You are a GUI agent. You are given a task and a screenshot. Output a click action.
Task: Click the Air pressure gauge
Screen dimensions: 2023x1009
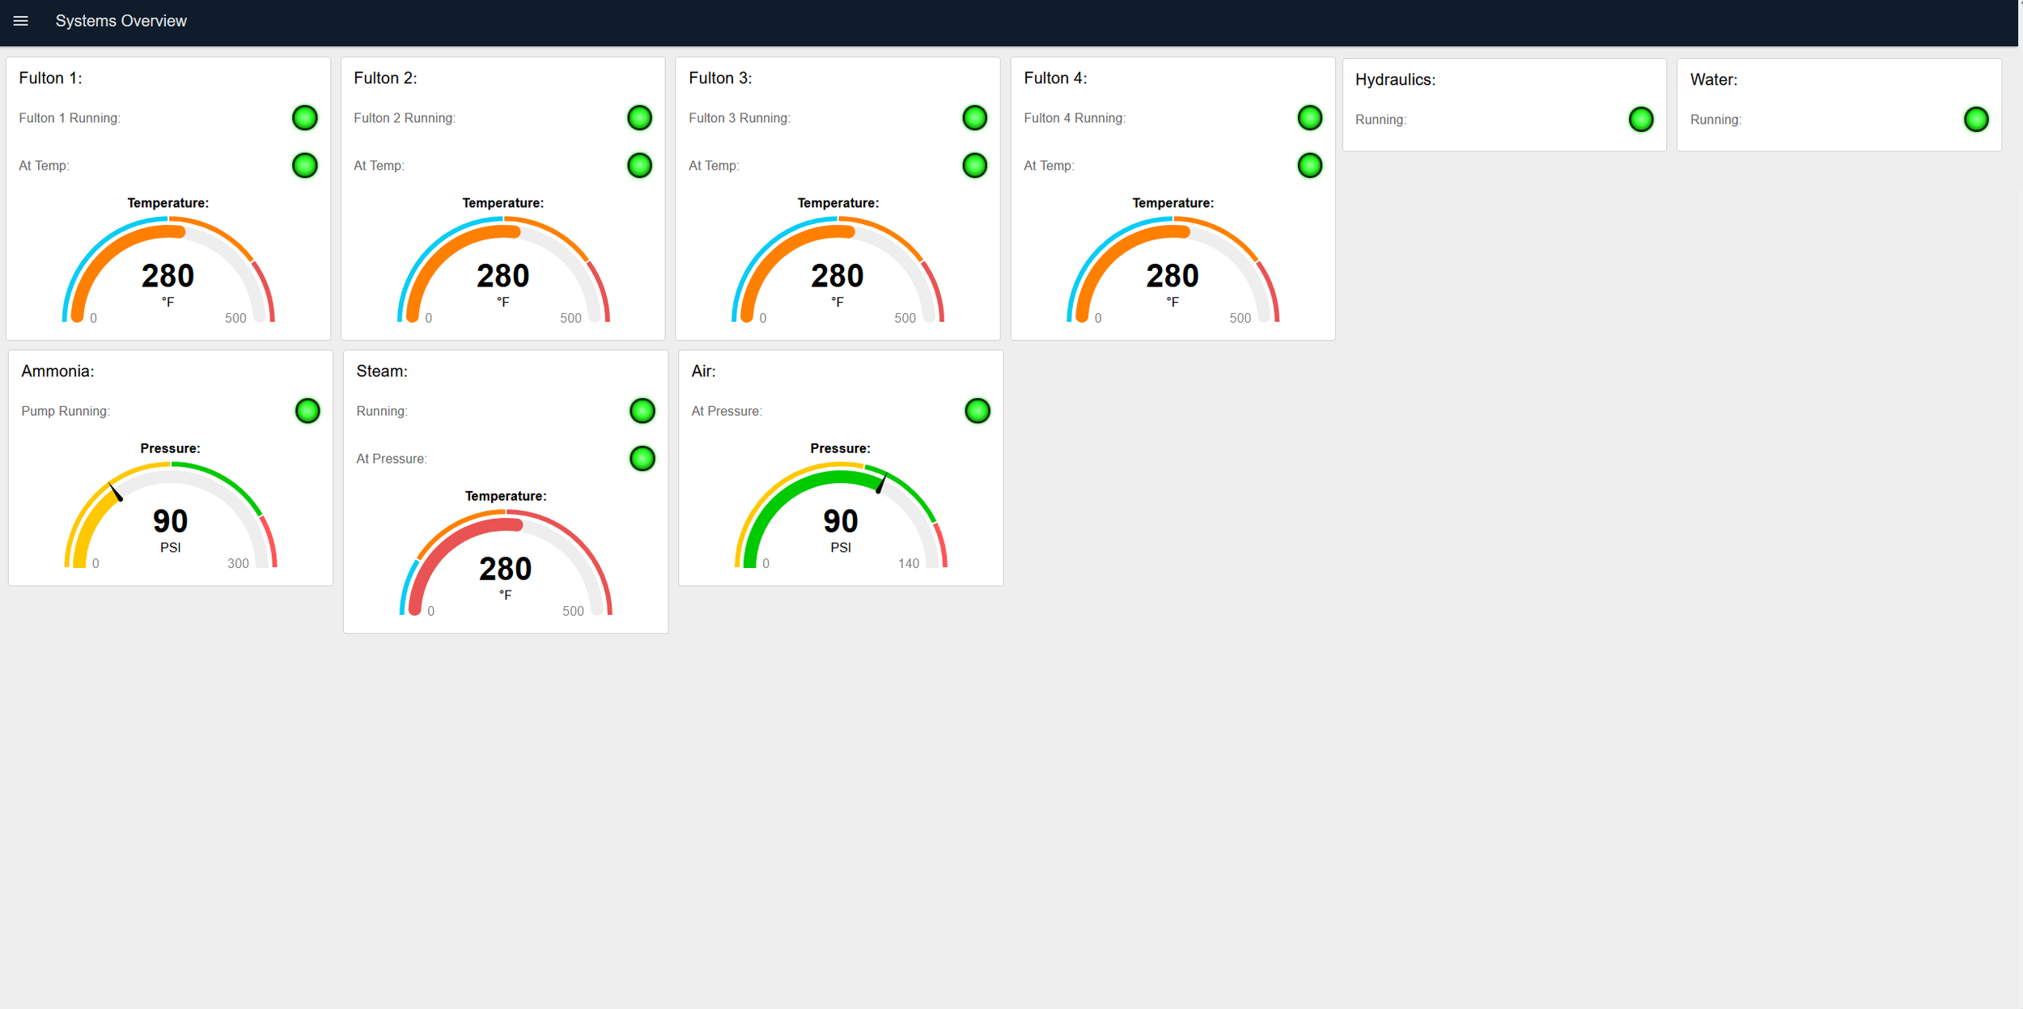(x=841, y=515)
